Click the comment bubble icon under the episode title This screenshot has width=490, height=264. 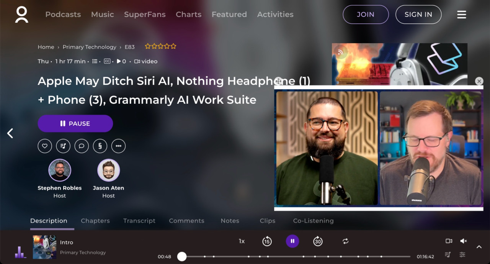tap(82, 146)
